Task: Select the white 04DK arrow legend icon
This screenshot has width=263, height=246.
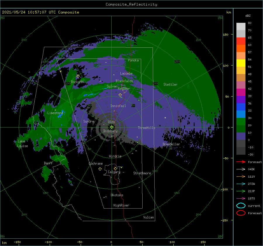Action: 241,169
